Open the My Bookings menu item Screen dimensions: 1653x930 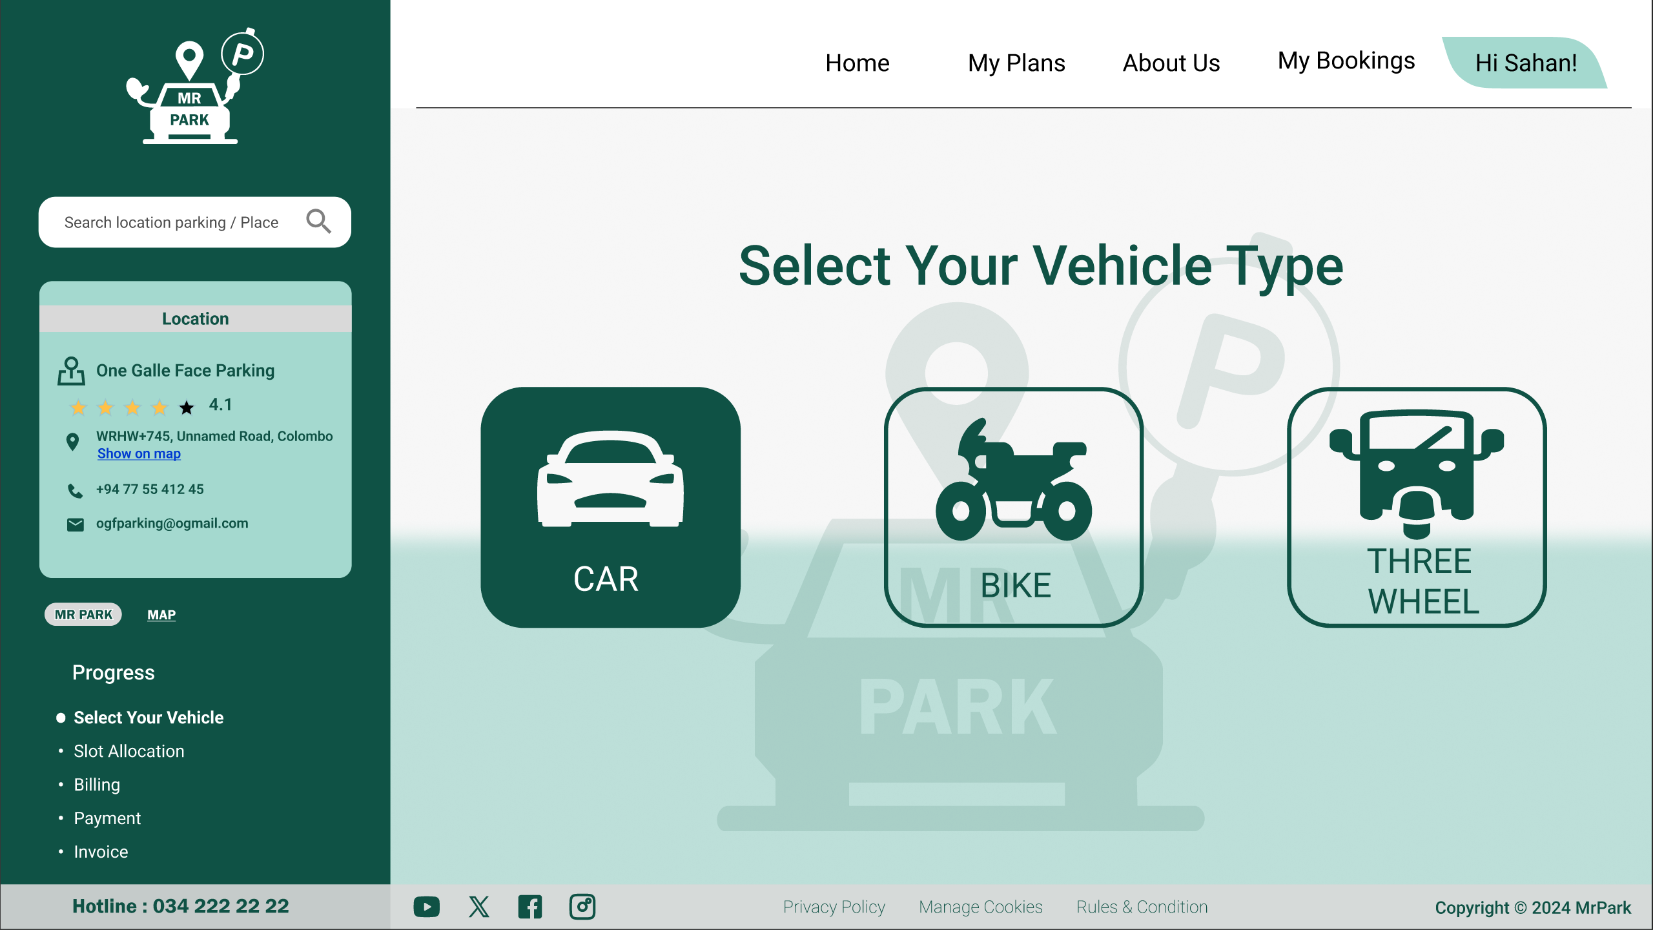[1346, 61]
